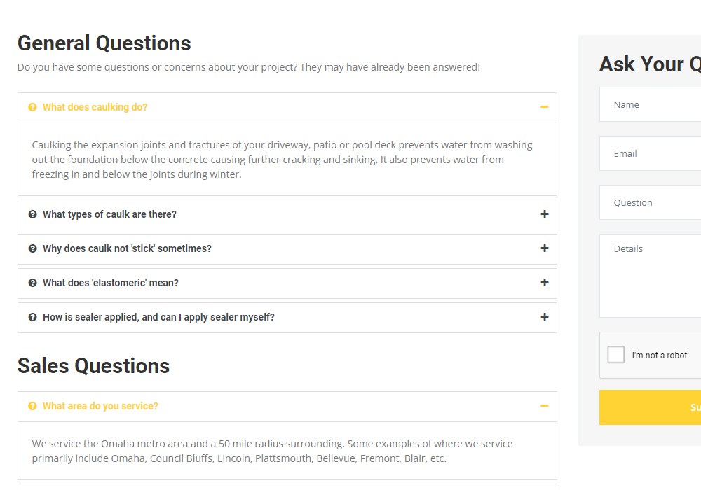Viewport: 701px width, 490px height.
Task: Click question icon beside 'How is sealer applied'
Action: coord(32,317)
